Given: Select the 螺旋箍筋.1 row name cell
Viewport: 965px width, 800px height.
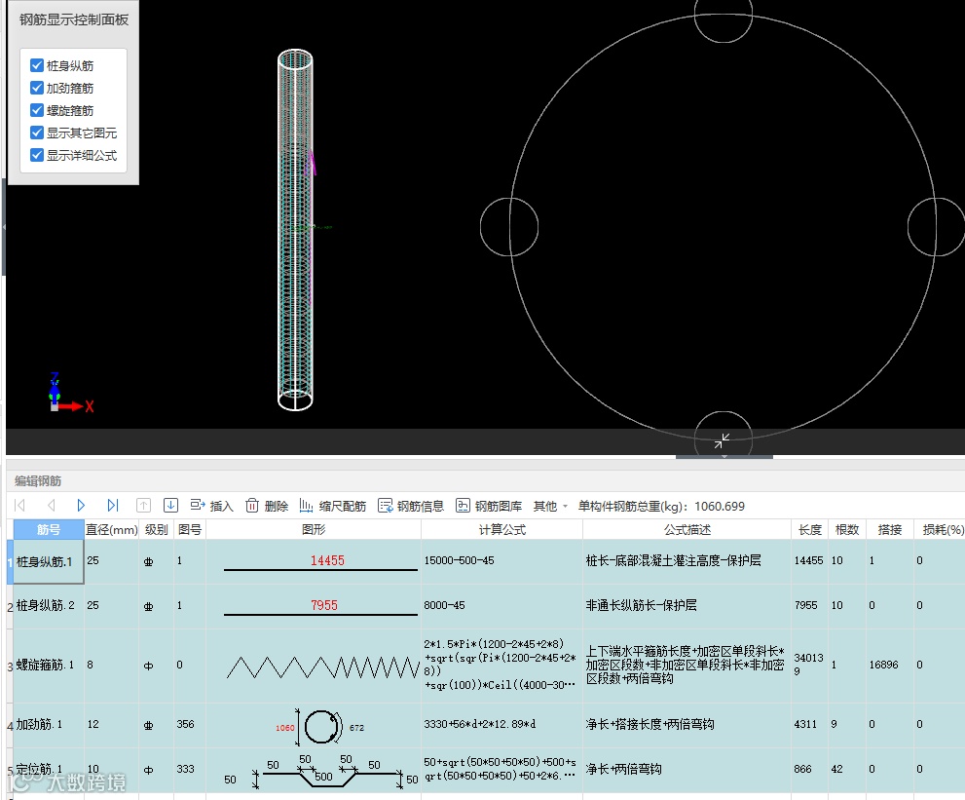Looking at the screenshot, I should [x=49, y=666].
